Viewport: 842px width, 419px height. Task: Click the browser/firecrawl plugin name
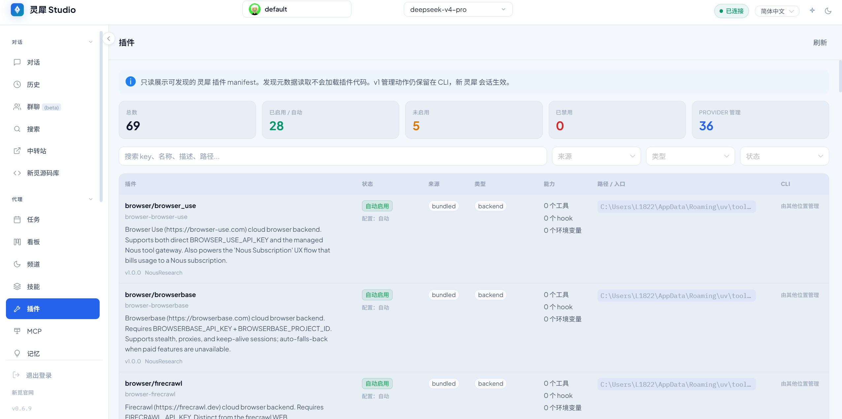pos(153,383)
